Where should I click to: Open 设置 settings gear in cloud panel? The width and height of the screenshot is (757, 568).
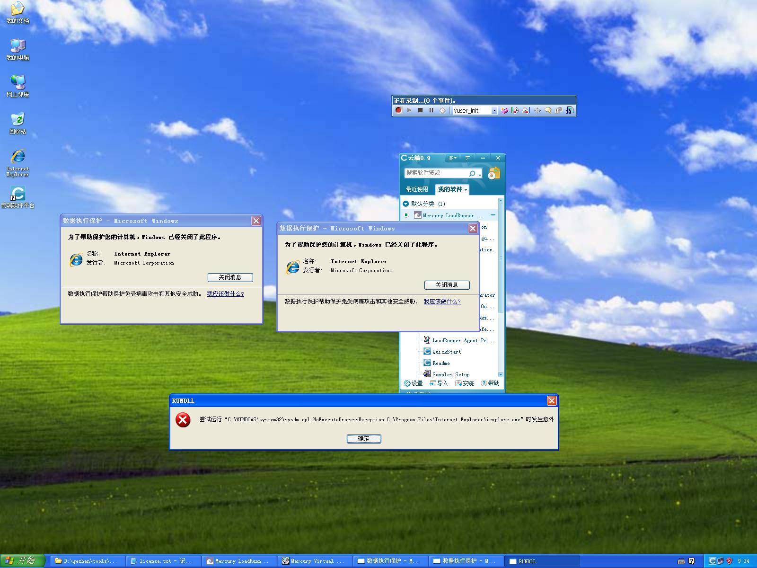(x=413, y=383)
